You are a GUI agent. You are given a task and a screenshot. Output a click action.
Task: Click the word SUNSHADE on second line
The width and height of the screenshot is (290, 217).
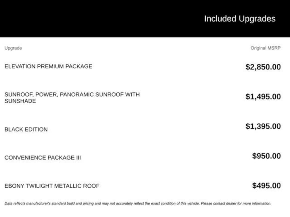pyautogui.click(x=20, y=101)
